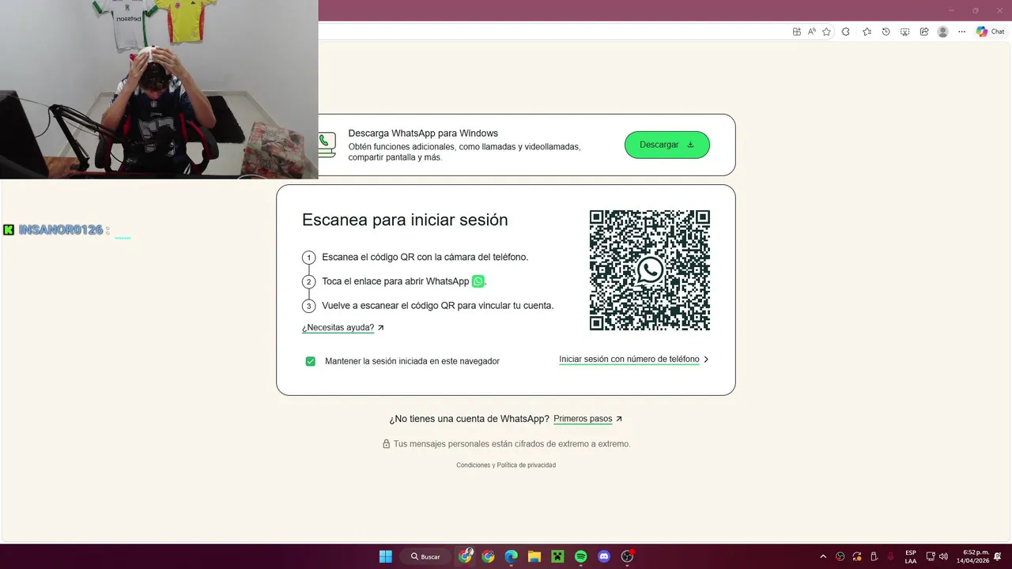Click the Kick logo next to INSANOR0126
Image resolution: width=1012 pixels, height=569 pixels.
(9, 230)
